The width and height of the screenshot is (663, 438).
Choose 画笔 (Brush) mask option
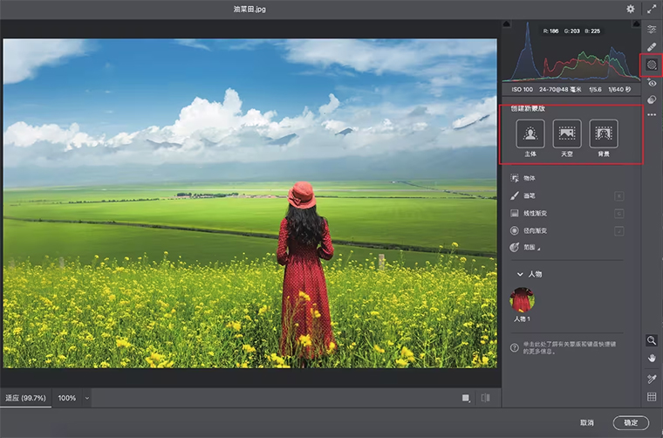click(x=530, y=195)
